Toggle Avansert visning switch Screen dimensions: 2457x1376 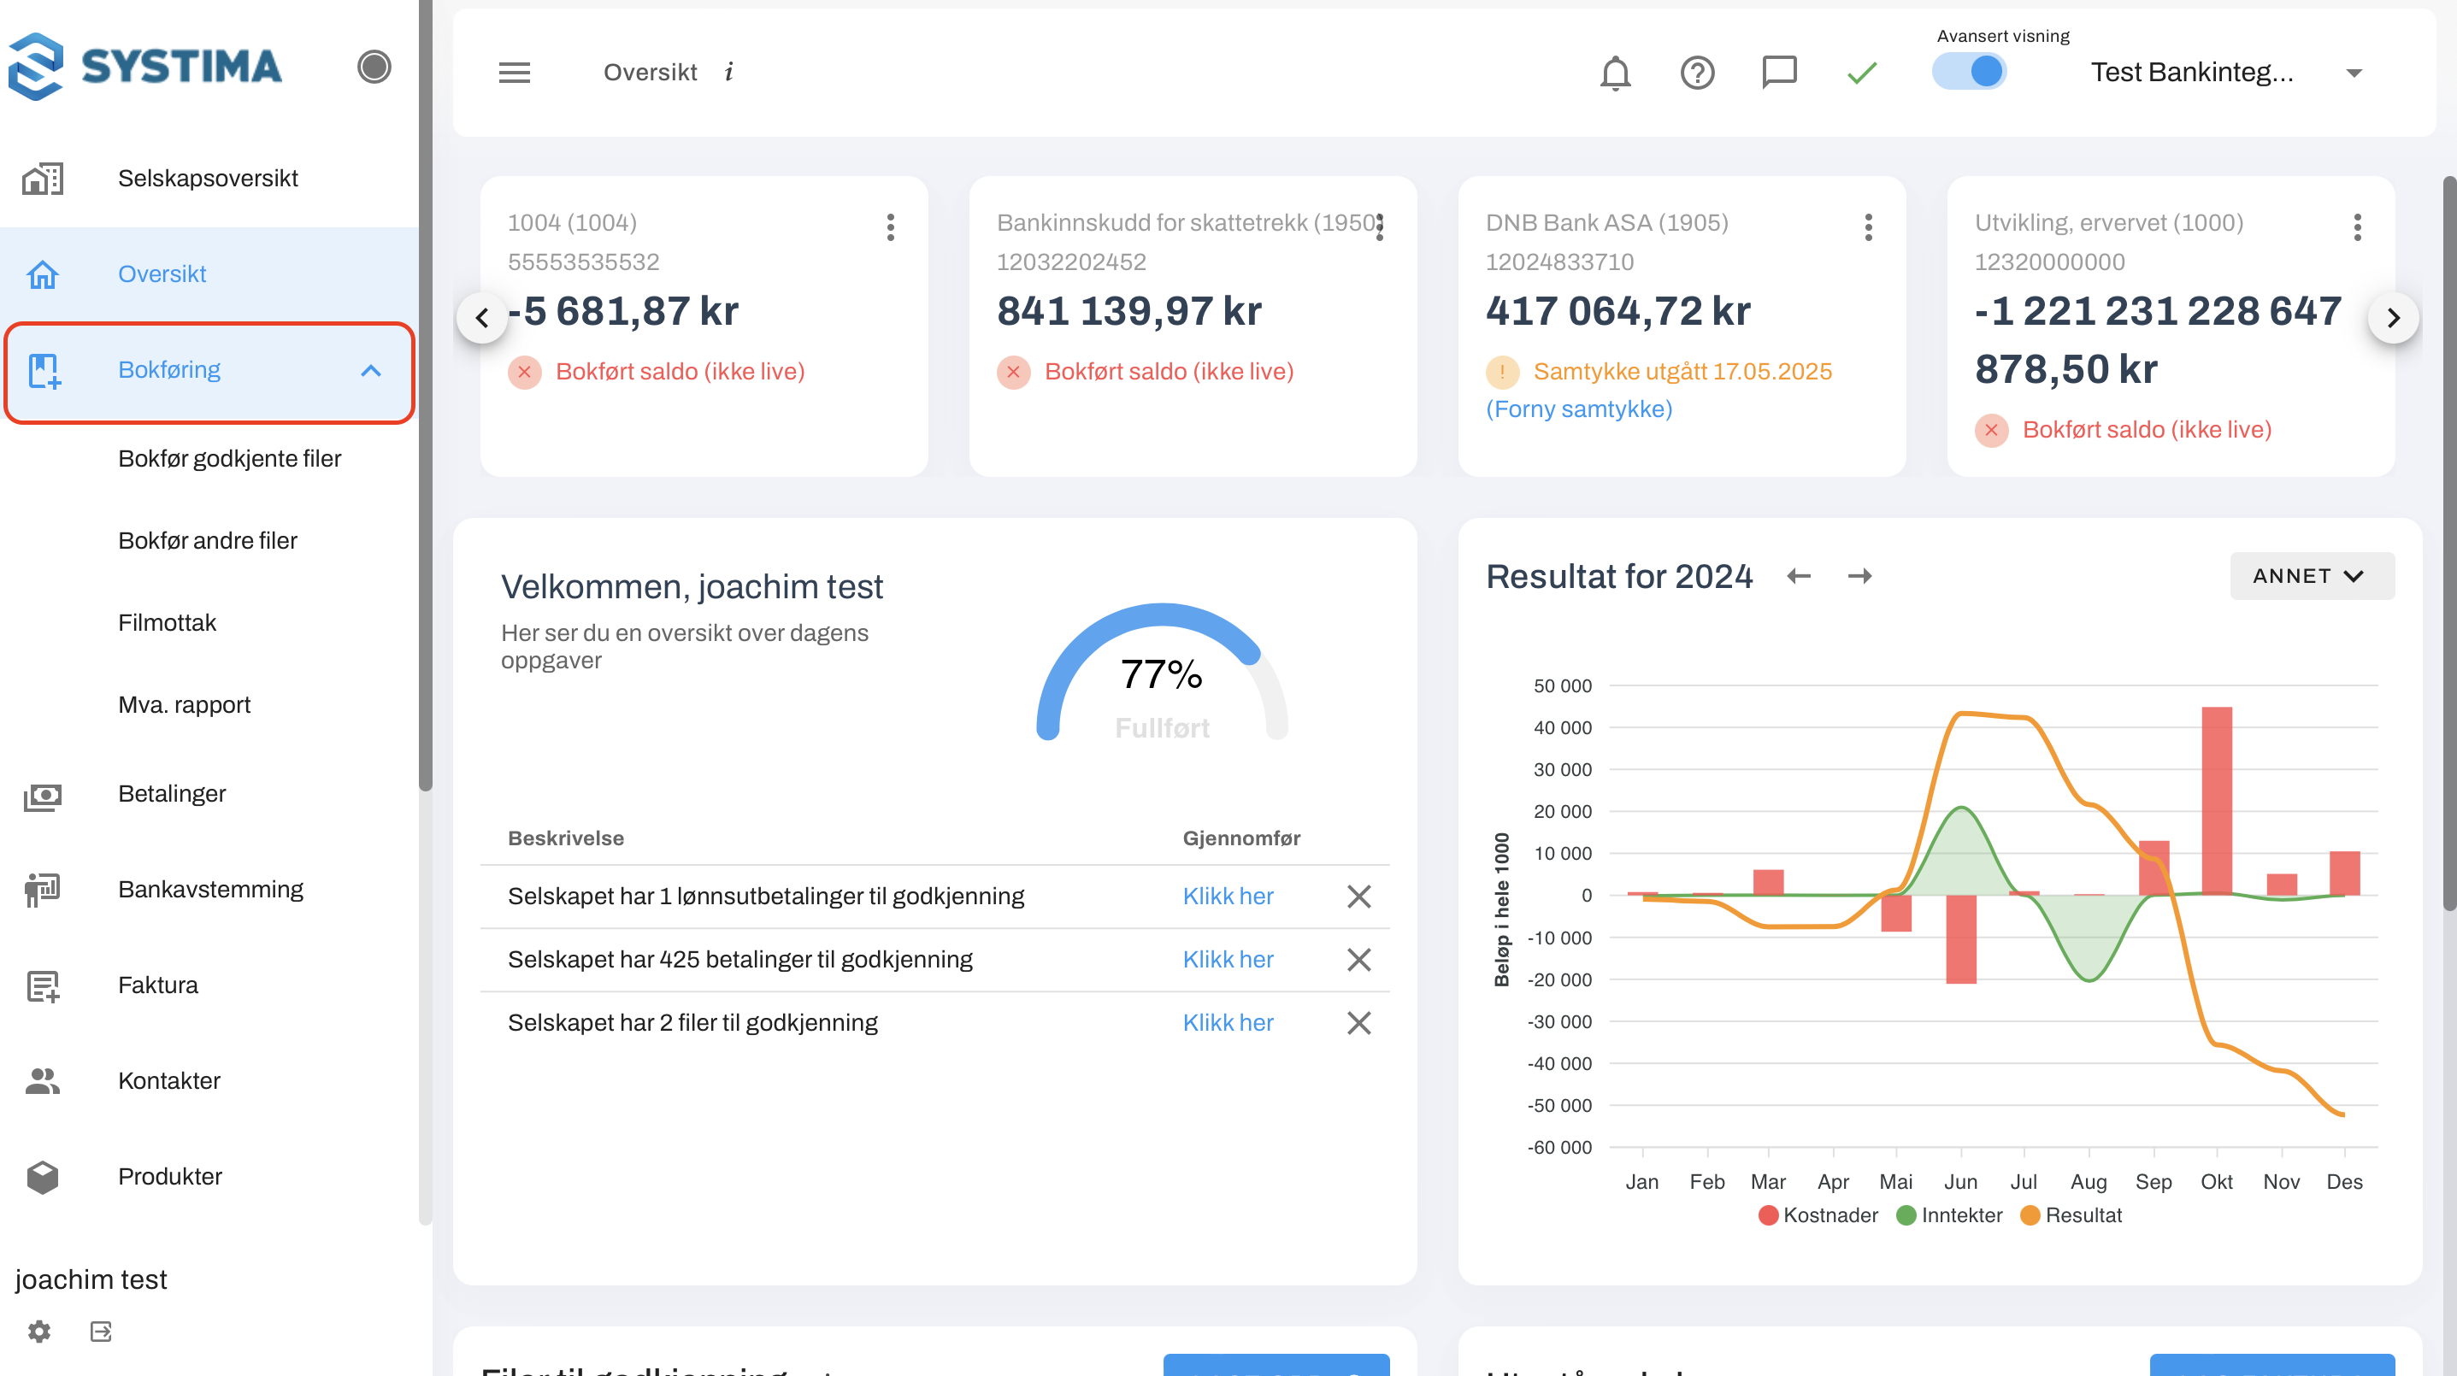[1969, 72]
